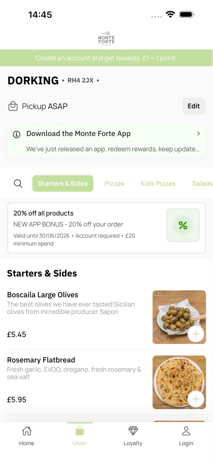Open the 20% off all products offer card
213x463 pixels.
click(x=106, y=228)
